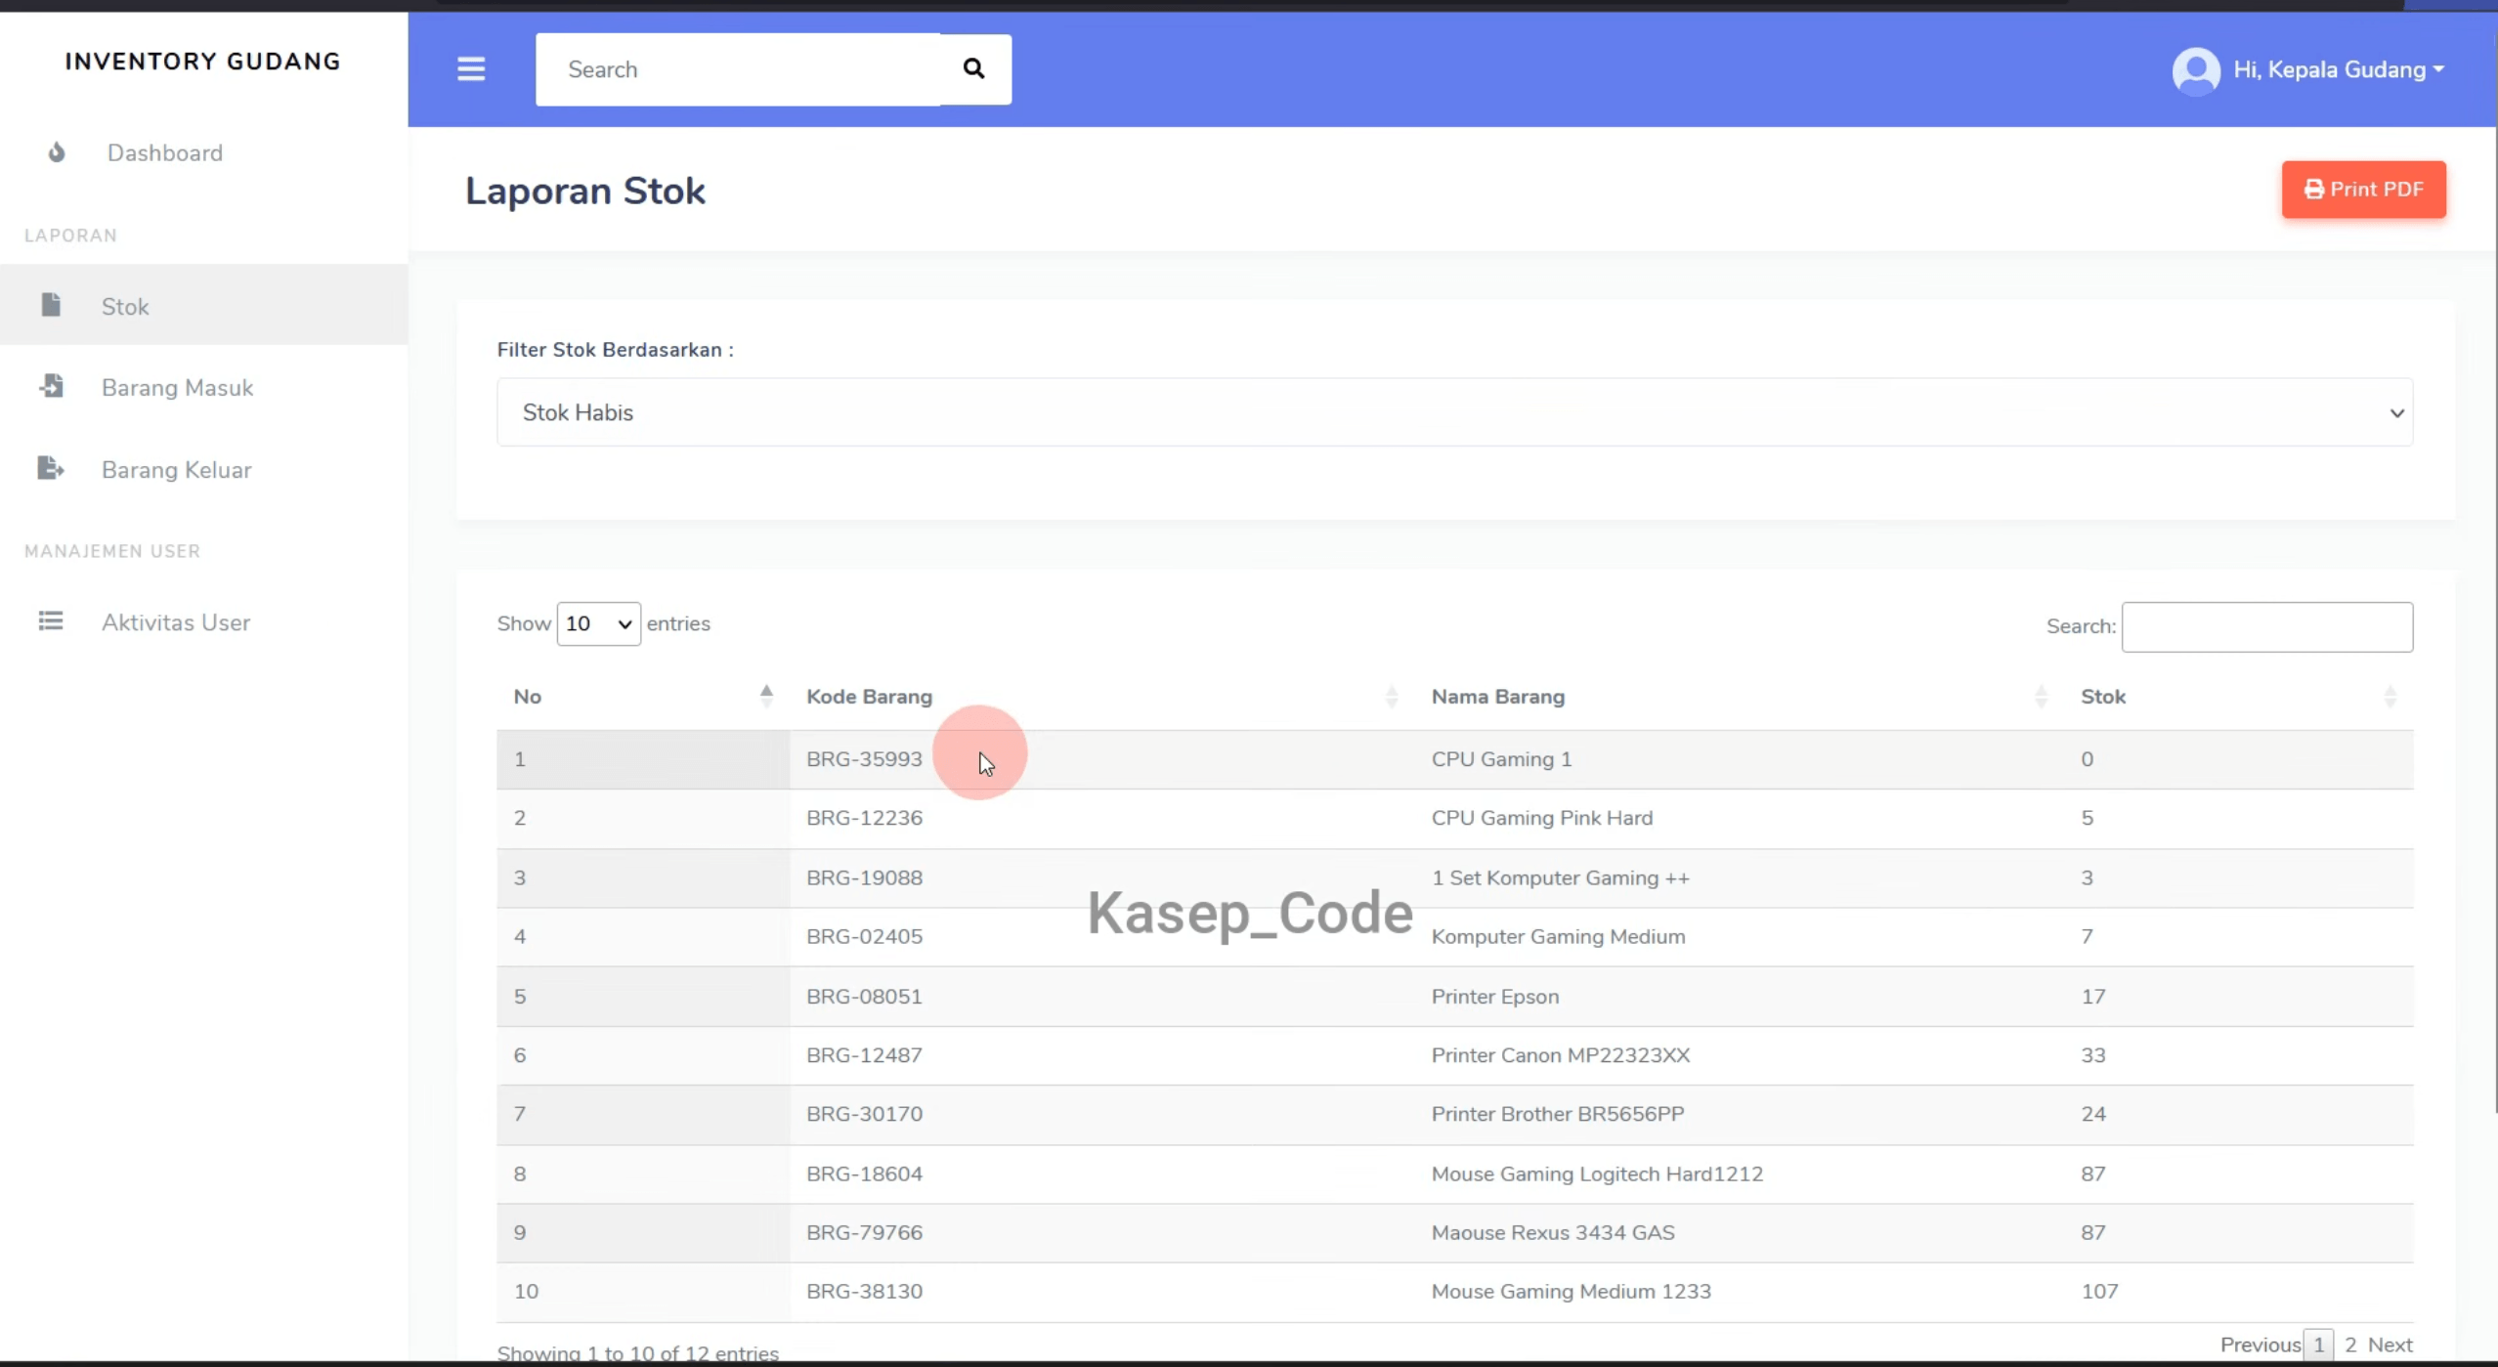
Task: Click Mouse Gaming Logitech Hard1212 cell
Action: 1597,1174
